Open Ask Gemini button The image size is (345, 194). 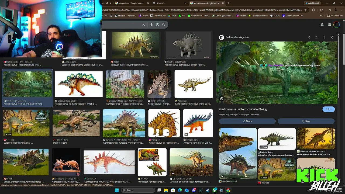tap(312, 3)
